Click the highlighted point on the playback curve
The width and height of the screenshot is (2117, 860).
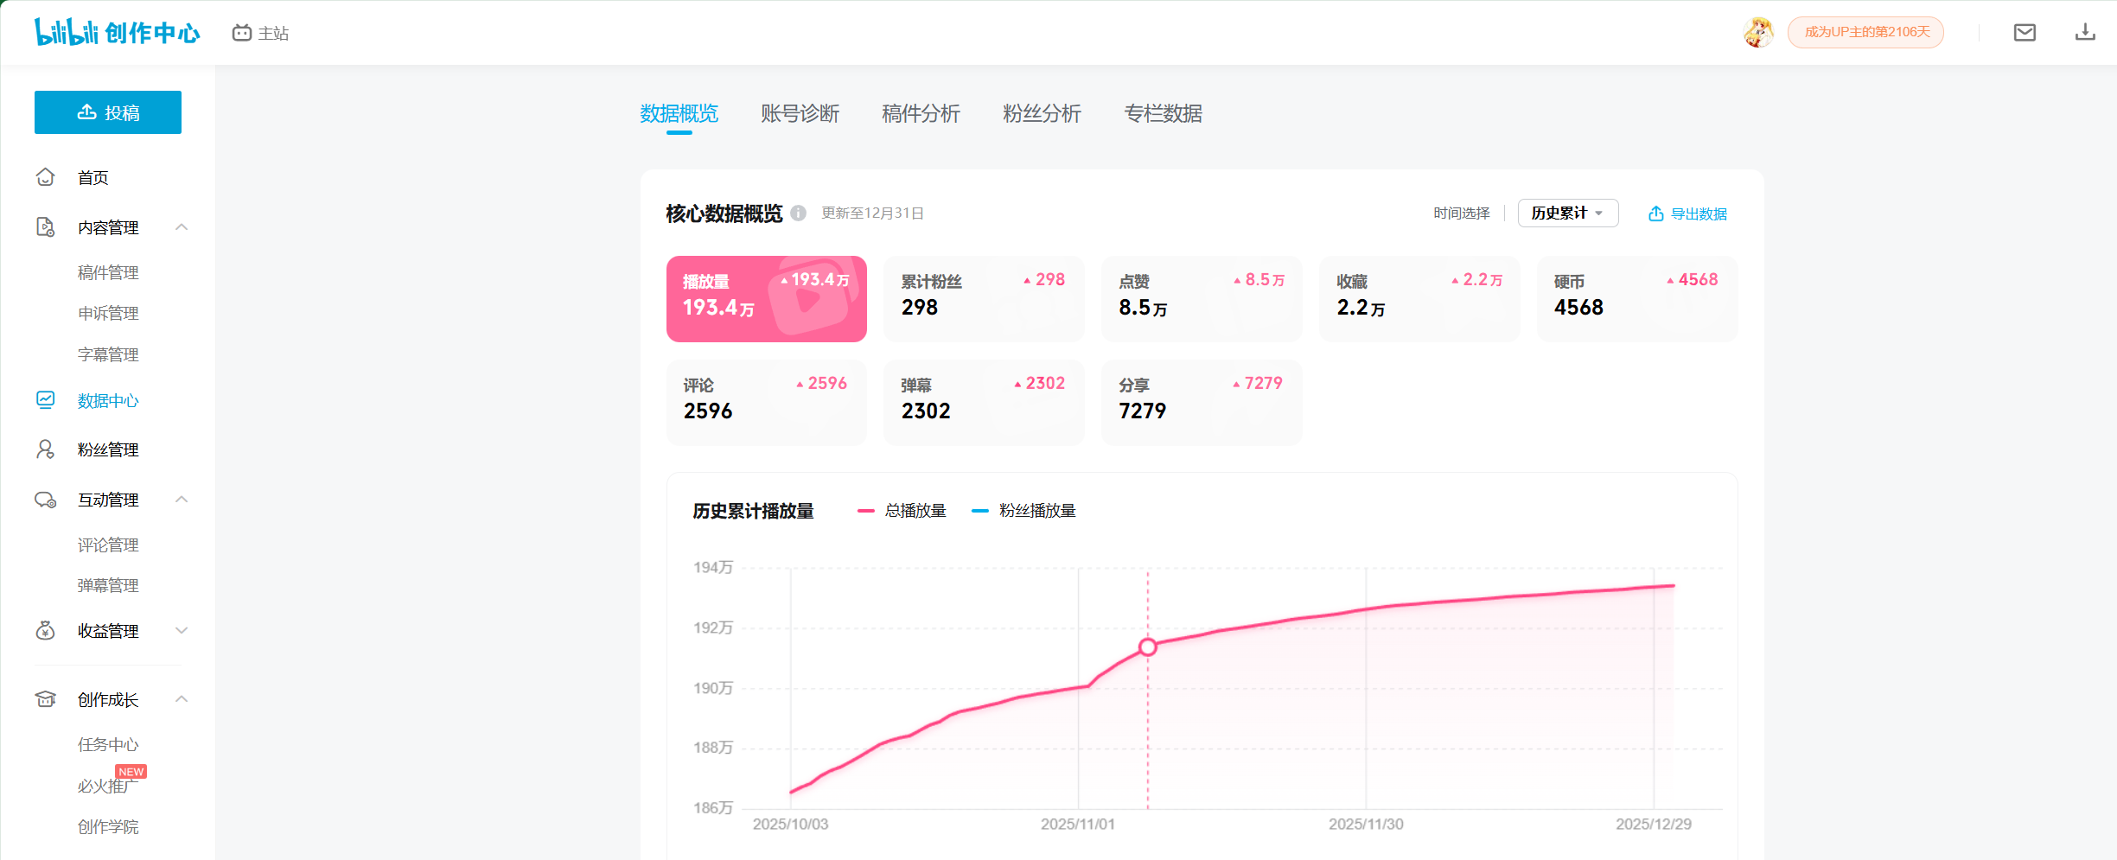(x=1147, y=647)
